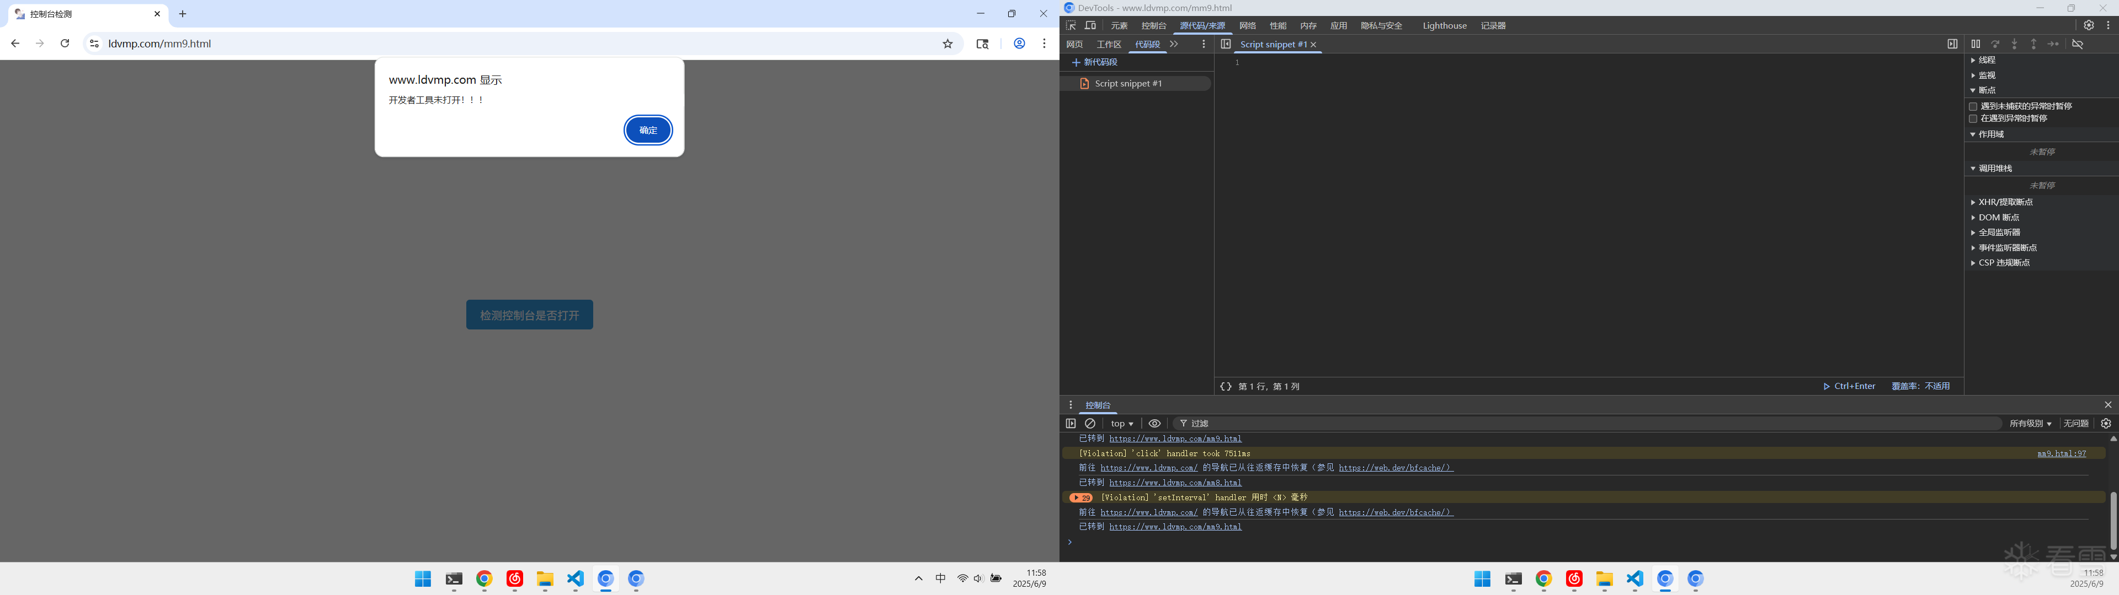Bookmark this page with the star icon

point(947,44)
